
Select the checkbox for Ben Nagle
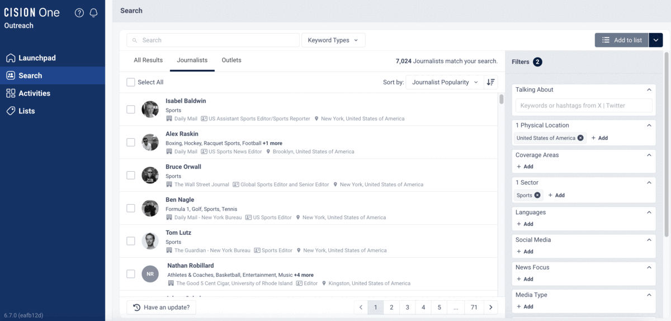click(131, 208)
